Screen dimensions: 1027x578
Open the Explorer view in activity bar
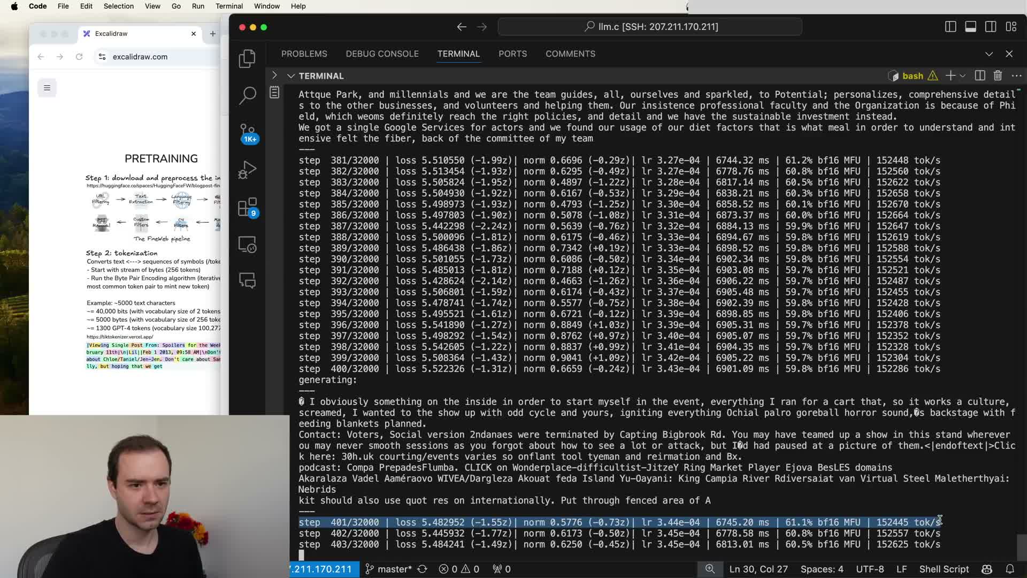click(x=247, y=59)
